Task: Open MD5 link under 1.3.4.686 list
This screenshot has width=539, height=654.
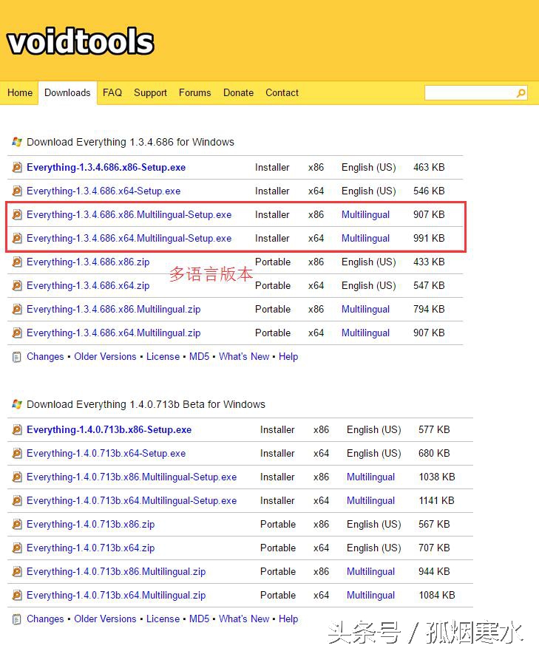Action: point(200,357)
